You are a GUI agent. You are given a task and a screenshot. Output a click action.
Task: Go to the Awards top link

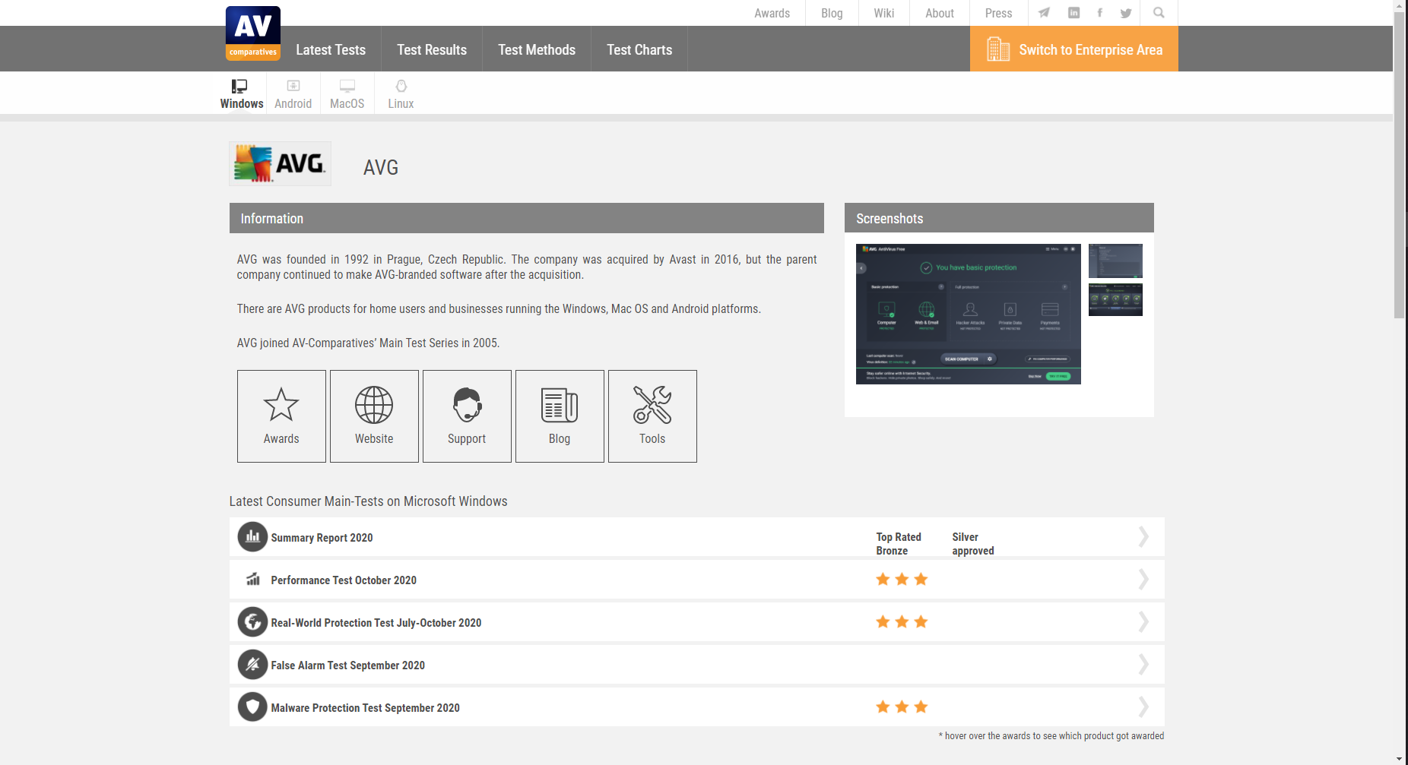point(772,13)
